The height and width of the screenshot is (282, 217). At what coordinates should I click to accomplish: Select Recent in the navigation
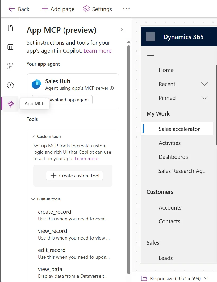pos(167,84)
